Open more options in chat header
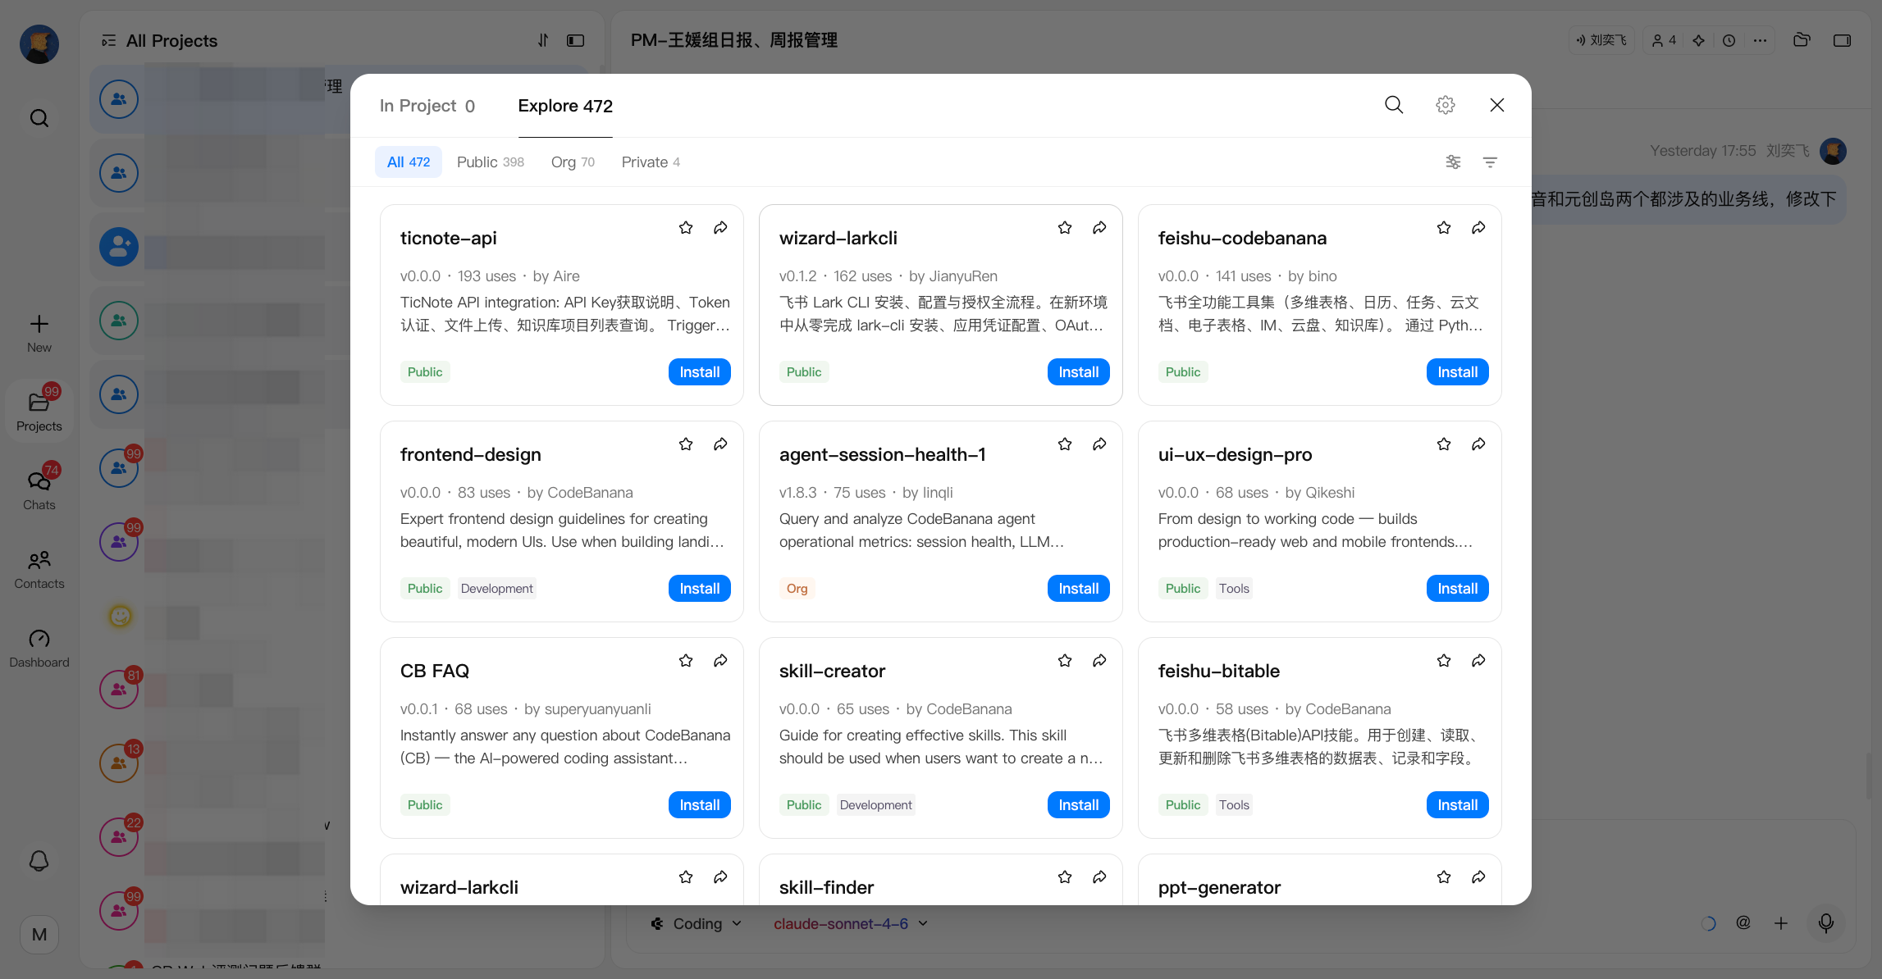This screenshot has width=1882, height=979. point(1761,40)
